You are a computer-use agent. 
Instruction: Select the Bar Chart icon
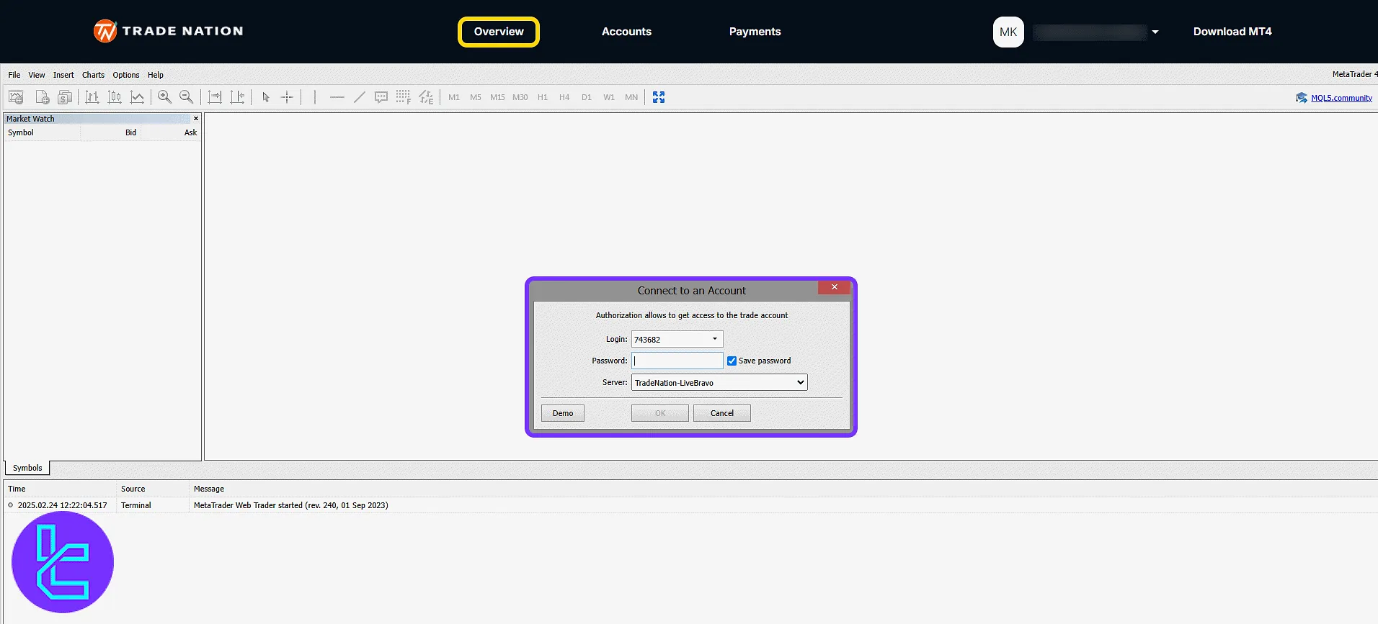tap(92, 97)
